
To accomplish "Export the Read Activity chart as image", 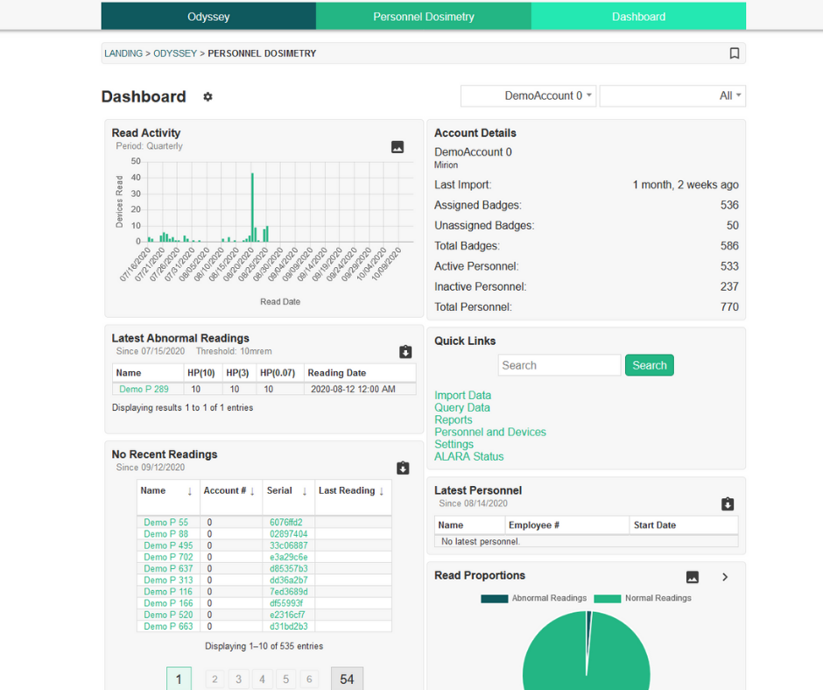I will [x=397, y=147].
